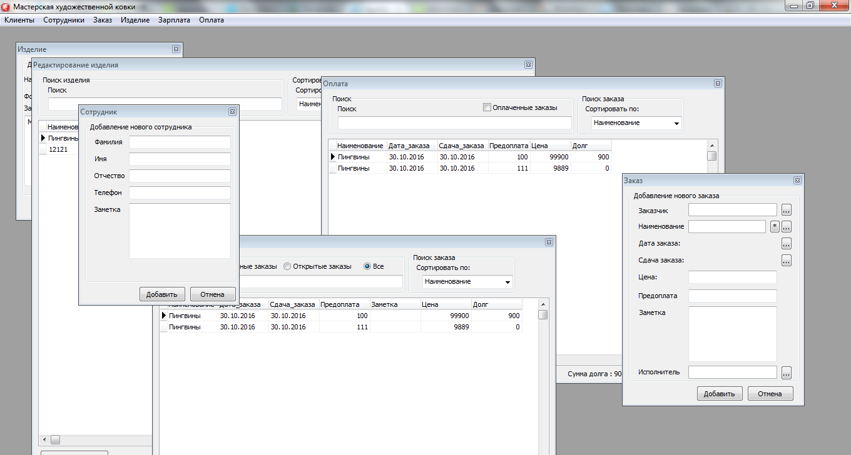Viewport: 851px width, 455px height.
Task: Close the Сотрудник dialog window
Action: (x=231, y=112)
